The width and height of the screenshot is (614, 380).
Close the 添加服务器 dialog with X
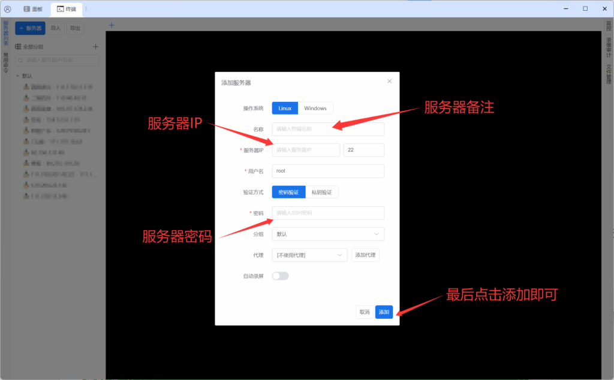[x=389, y=81]
